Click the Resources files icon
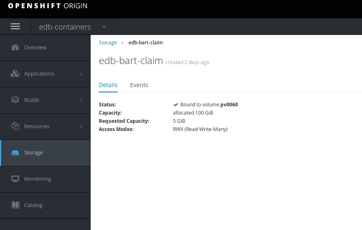The height and width of the screenshot is (230, 362). pos(15,126)
